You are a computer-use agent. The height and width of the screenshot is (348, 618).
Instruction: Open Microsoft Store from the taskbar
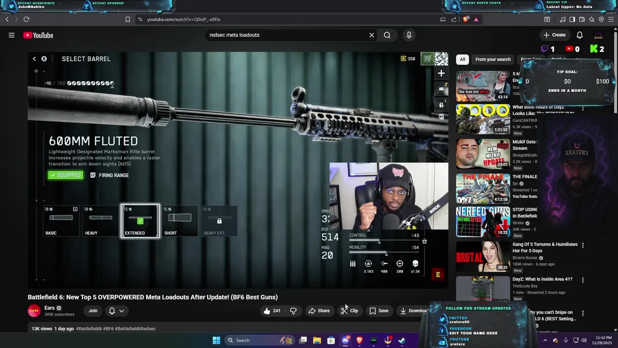click(331, 340)
